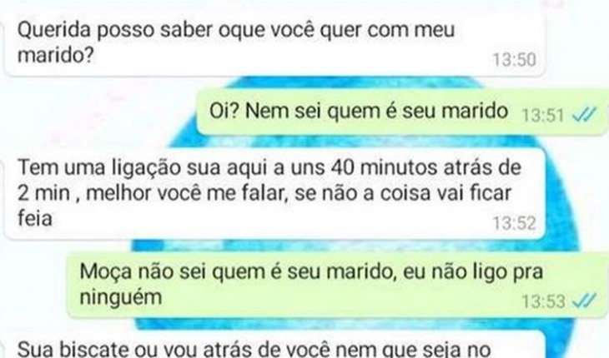
Task: Select the 'Oi? Nem sei quem' reply bubble
Action: tap(402, 112)
